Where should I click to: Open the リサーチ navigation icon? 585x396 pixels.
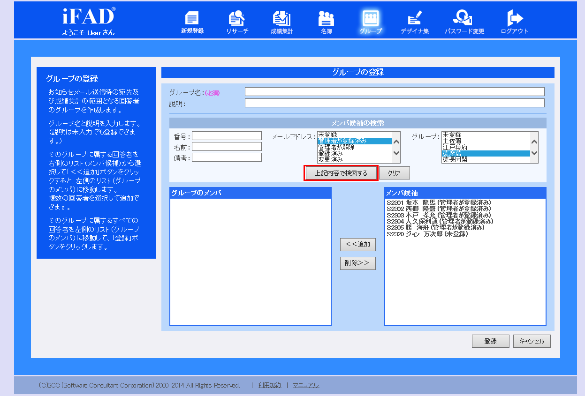(x=237, y=22)
